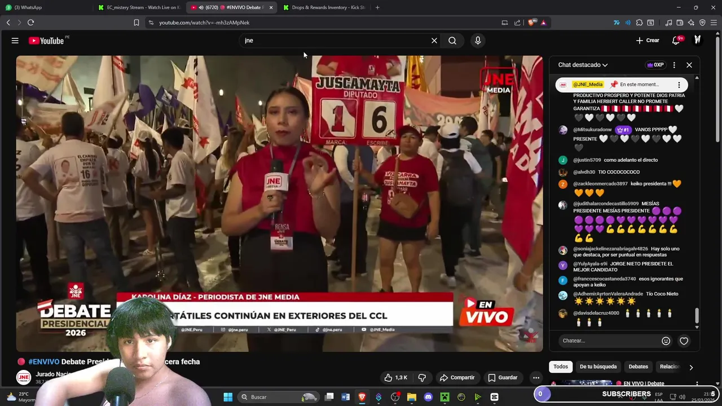The height and width of the screenshot is (406, 722).
Task: Click the taskbar Buscar search box
Action: point(279,397)
